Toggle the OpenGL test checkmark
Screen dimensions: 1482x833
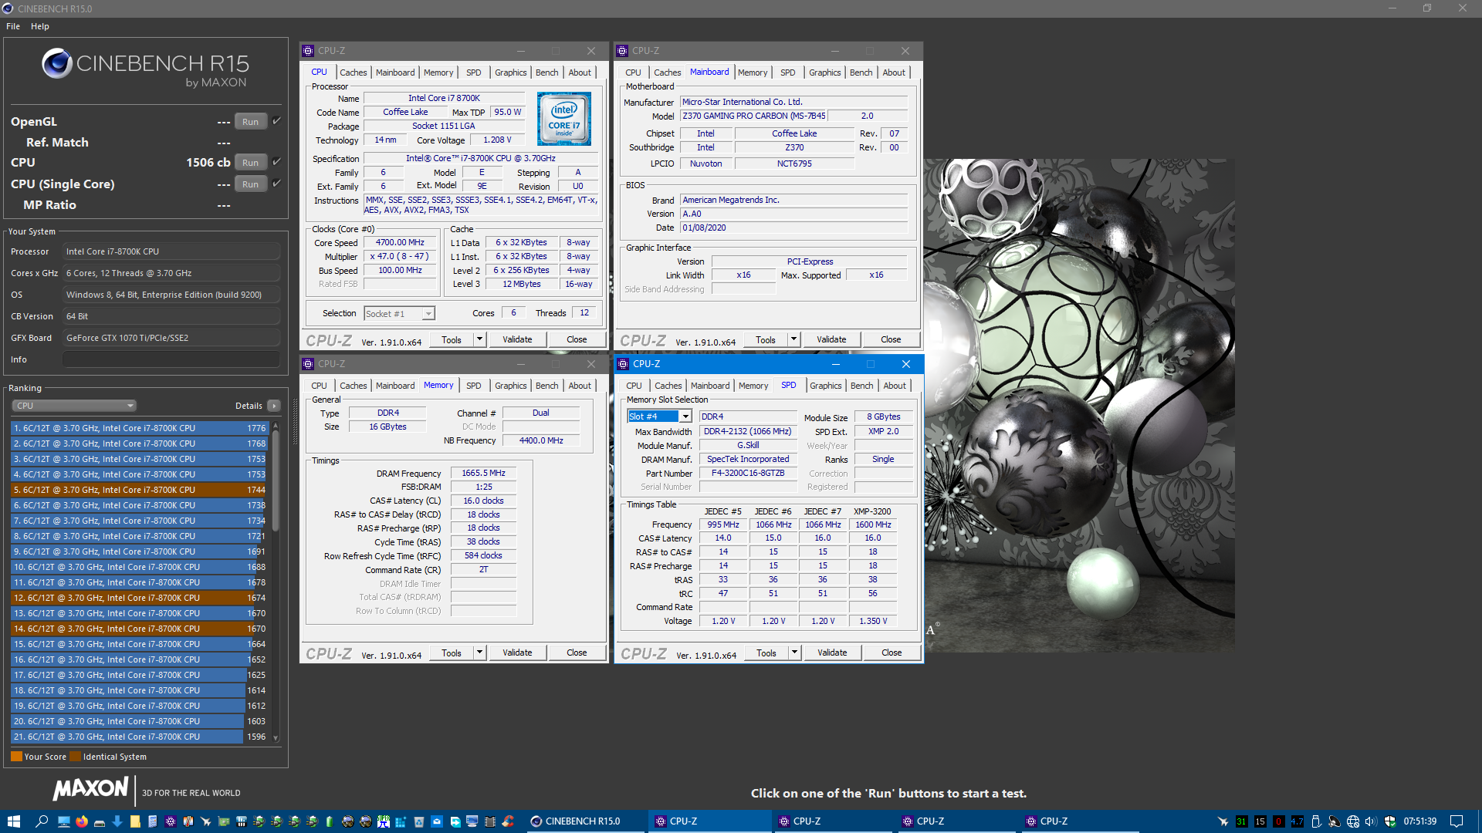(276, 121)
